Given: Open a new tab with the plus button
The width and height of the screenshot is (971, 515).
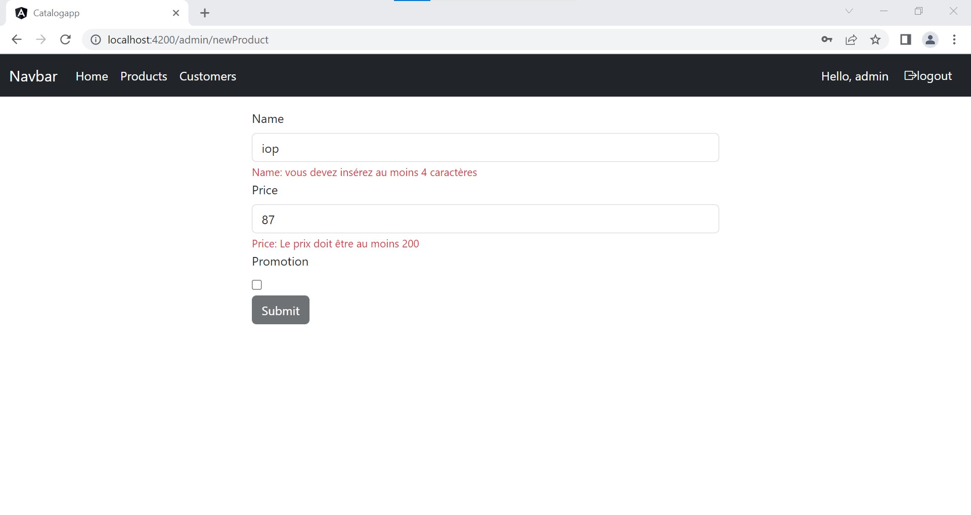Looking at the screenshot, I should [205, 13].
